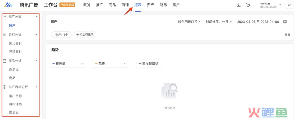Click the account switch arrows icon
Screen dimensions: 294x119
(x=289, y=5)
